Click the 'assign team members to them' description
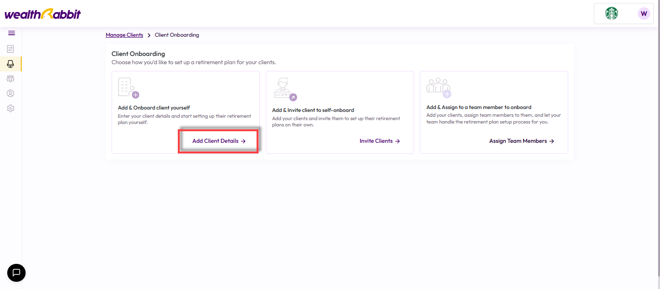Image resolution: width=660 pixels, height=289 pixels. (494, 119)
